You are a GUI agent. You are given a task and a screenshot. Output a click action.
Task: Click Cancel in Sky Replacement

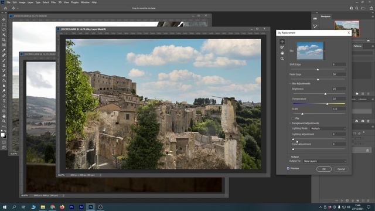341,169
